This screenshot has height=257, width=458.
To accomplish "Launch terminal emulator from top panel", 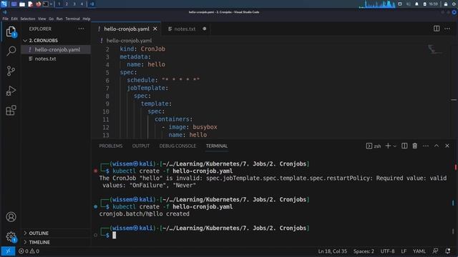I will 46,4.
